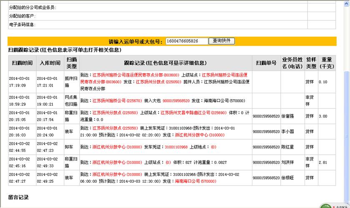
Task: Click the 入库时间 column header
Action: point(50,63)
